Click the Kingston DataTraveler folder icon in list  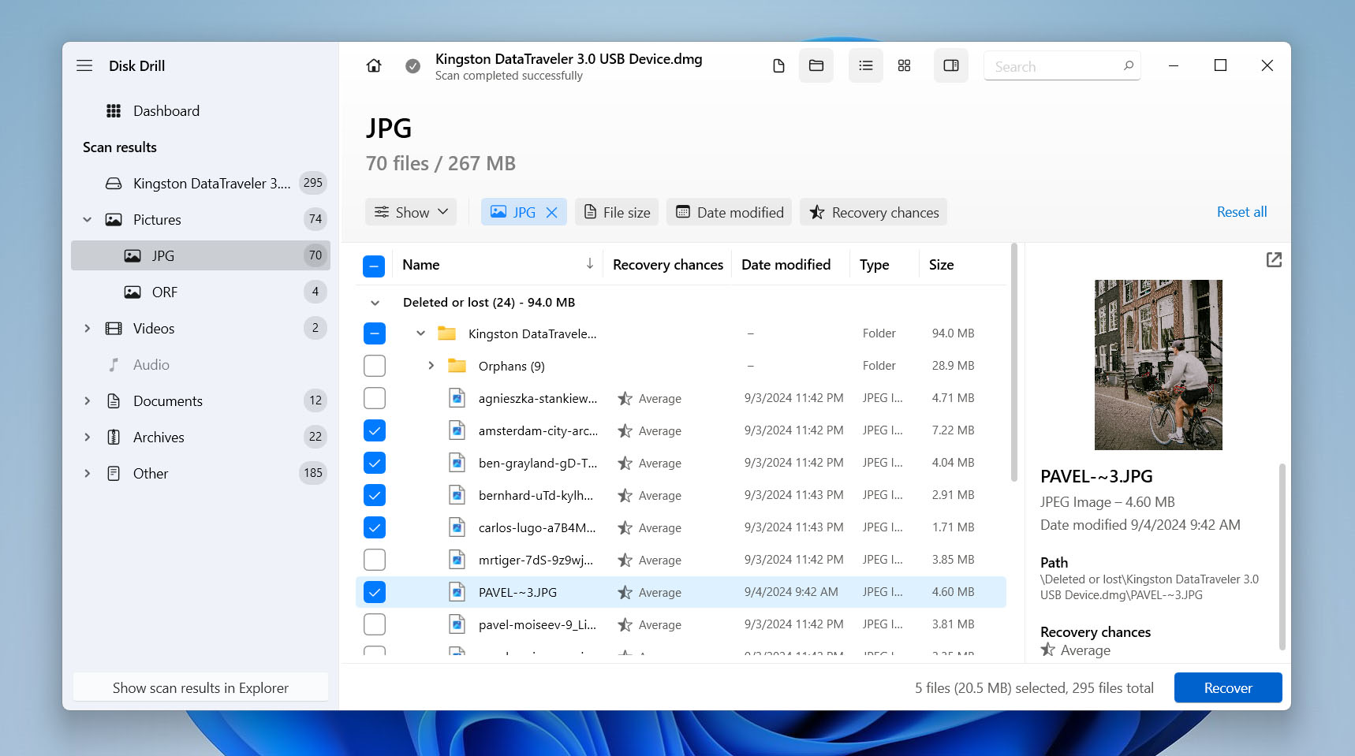click(446, 333)
